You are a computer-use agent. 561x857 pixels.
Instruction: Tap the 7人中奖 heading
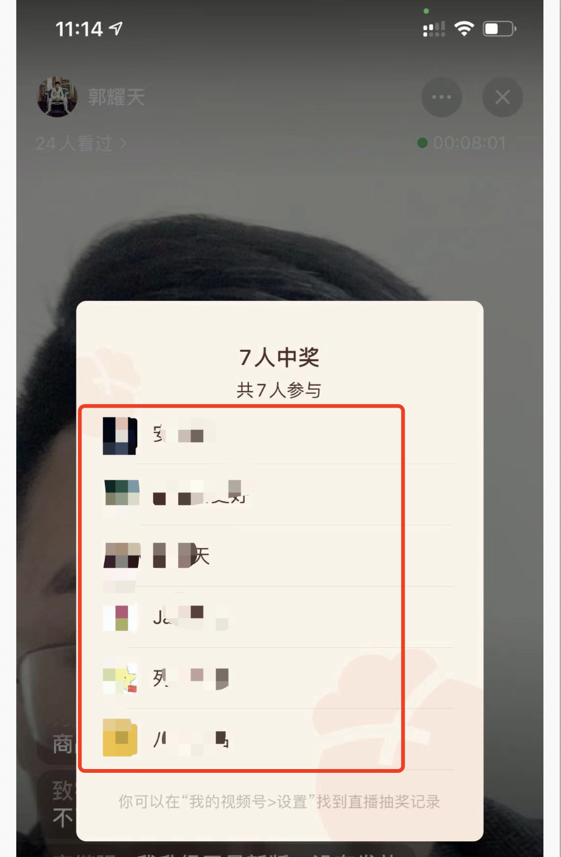click(280, 358)
